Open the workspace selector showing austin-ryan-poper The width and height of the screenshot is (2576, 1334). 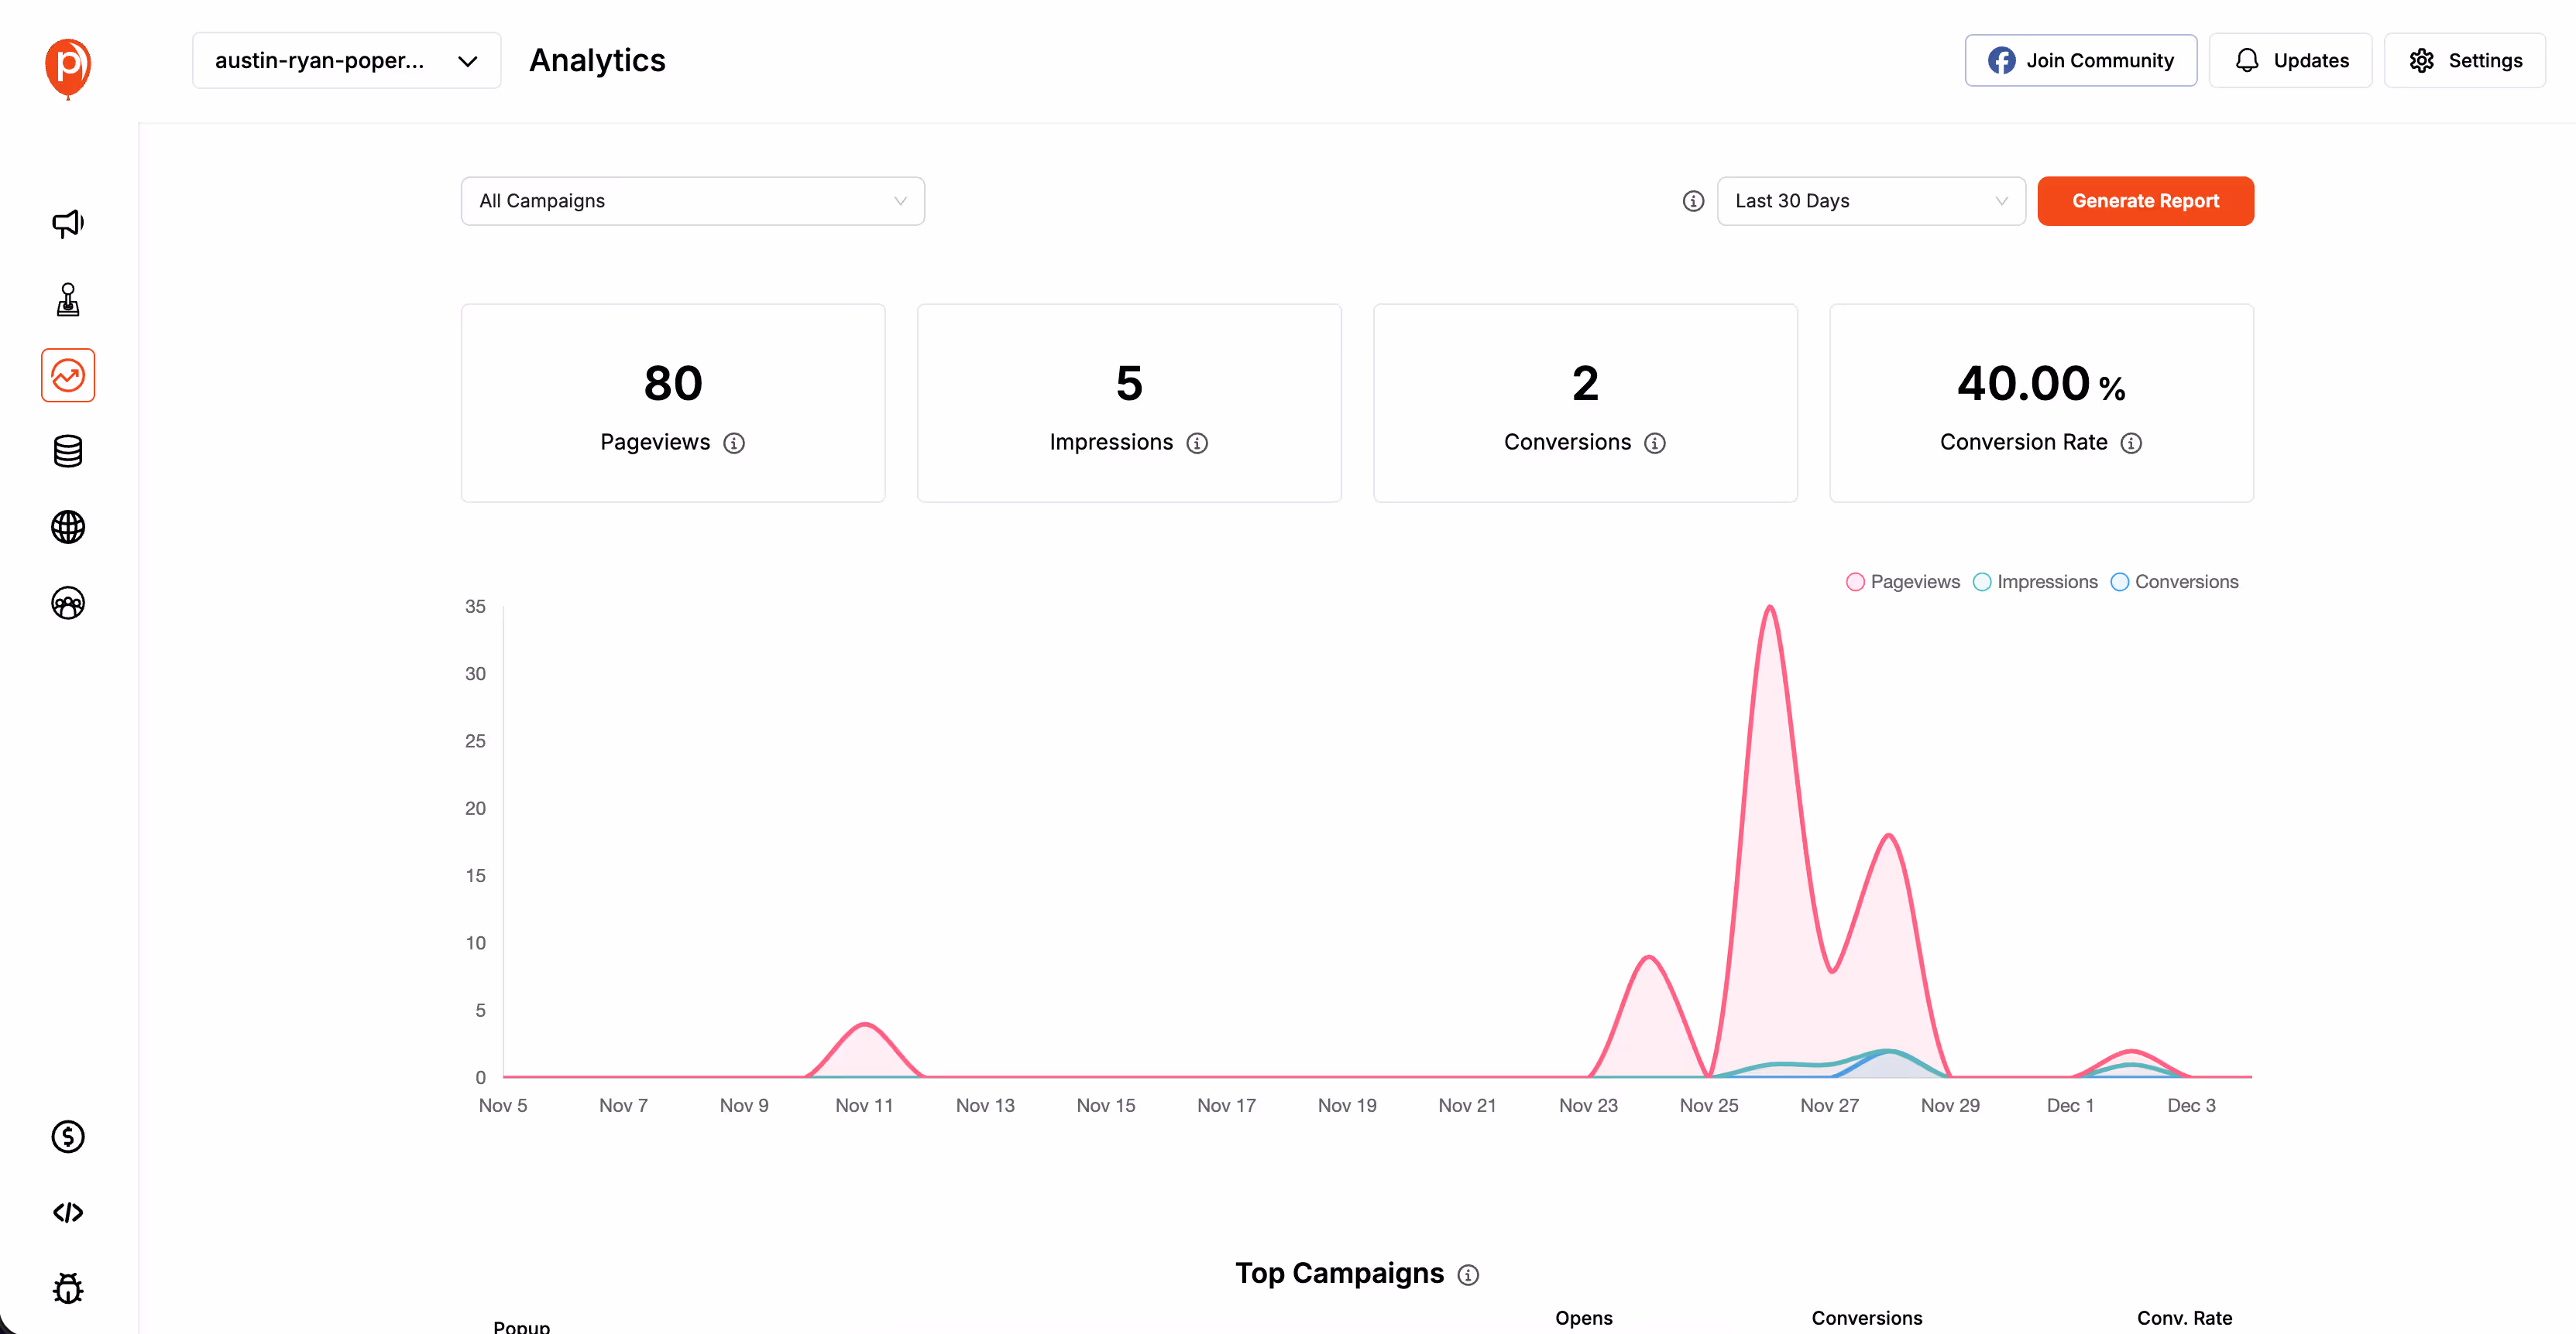click(345, 60)
